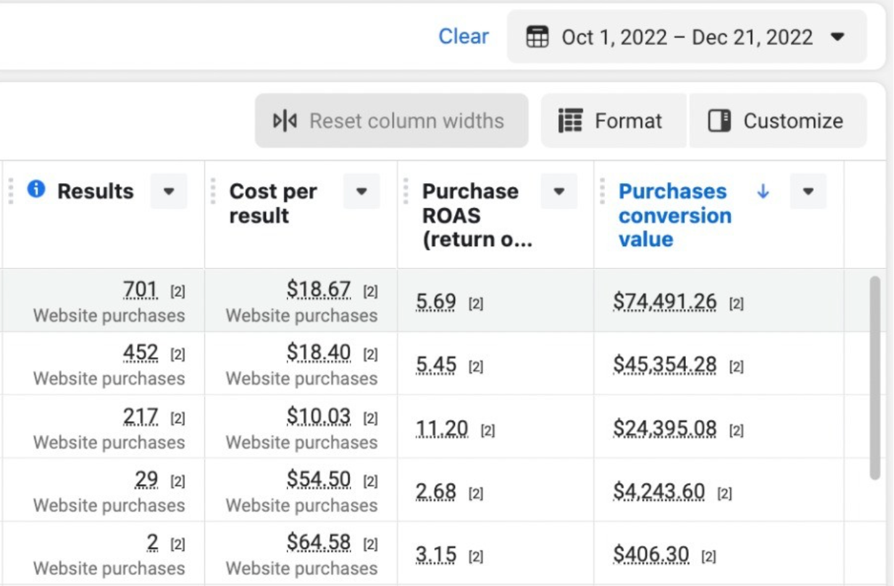The height and width of the screenshot is (586, 894).
Task: Expand the Cost per result column options
Action: click(362, 191)
